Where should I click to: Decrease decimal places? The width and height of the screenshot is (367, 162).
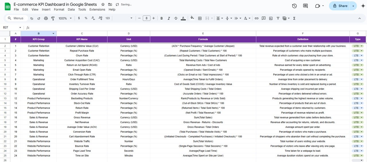[93, 18]
